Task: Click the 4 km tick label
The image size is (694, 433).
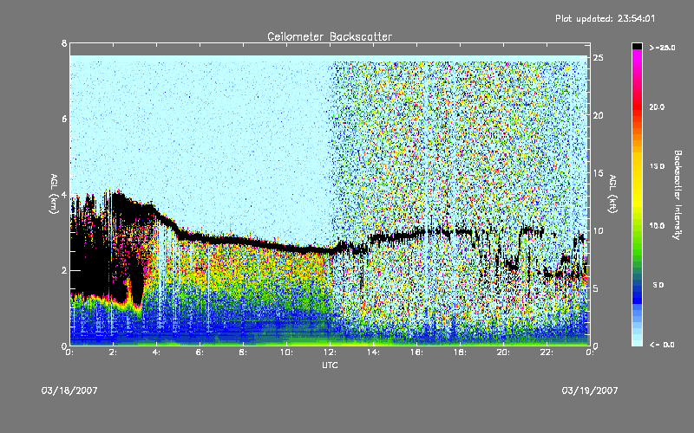Action: click(64, 195)
